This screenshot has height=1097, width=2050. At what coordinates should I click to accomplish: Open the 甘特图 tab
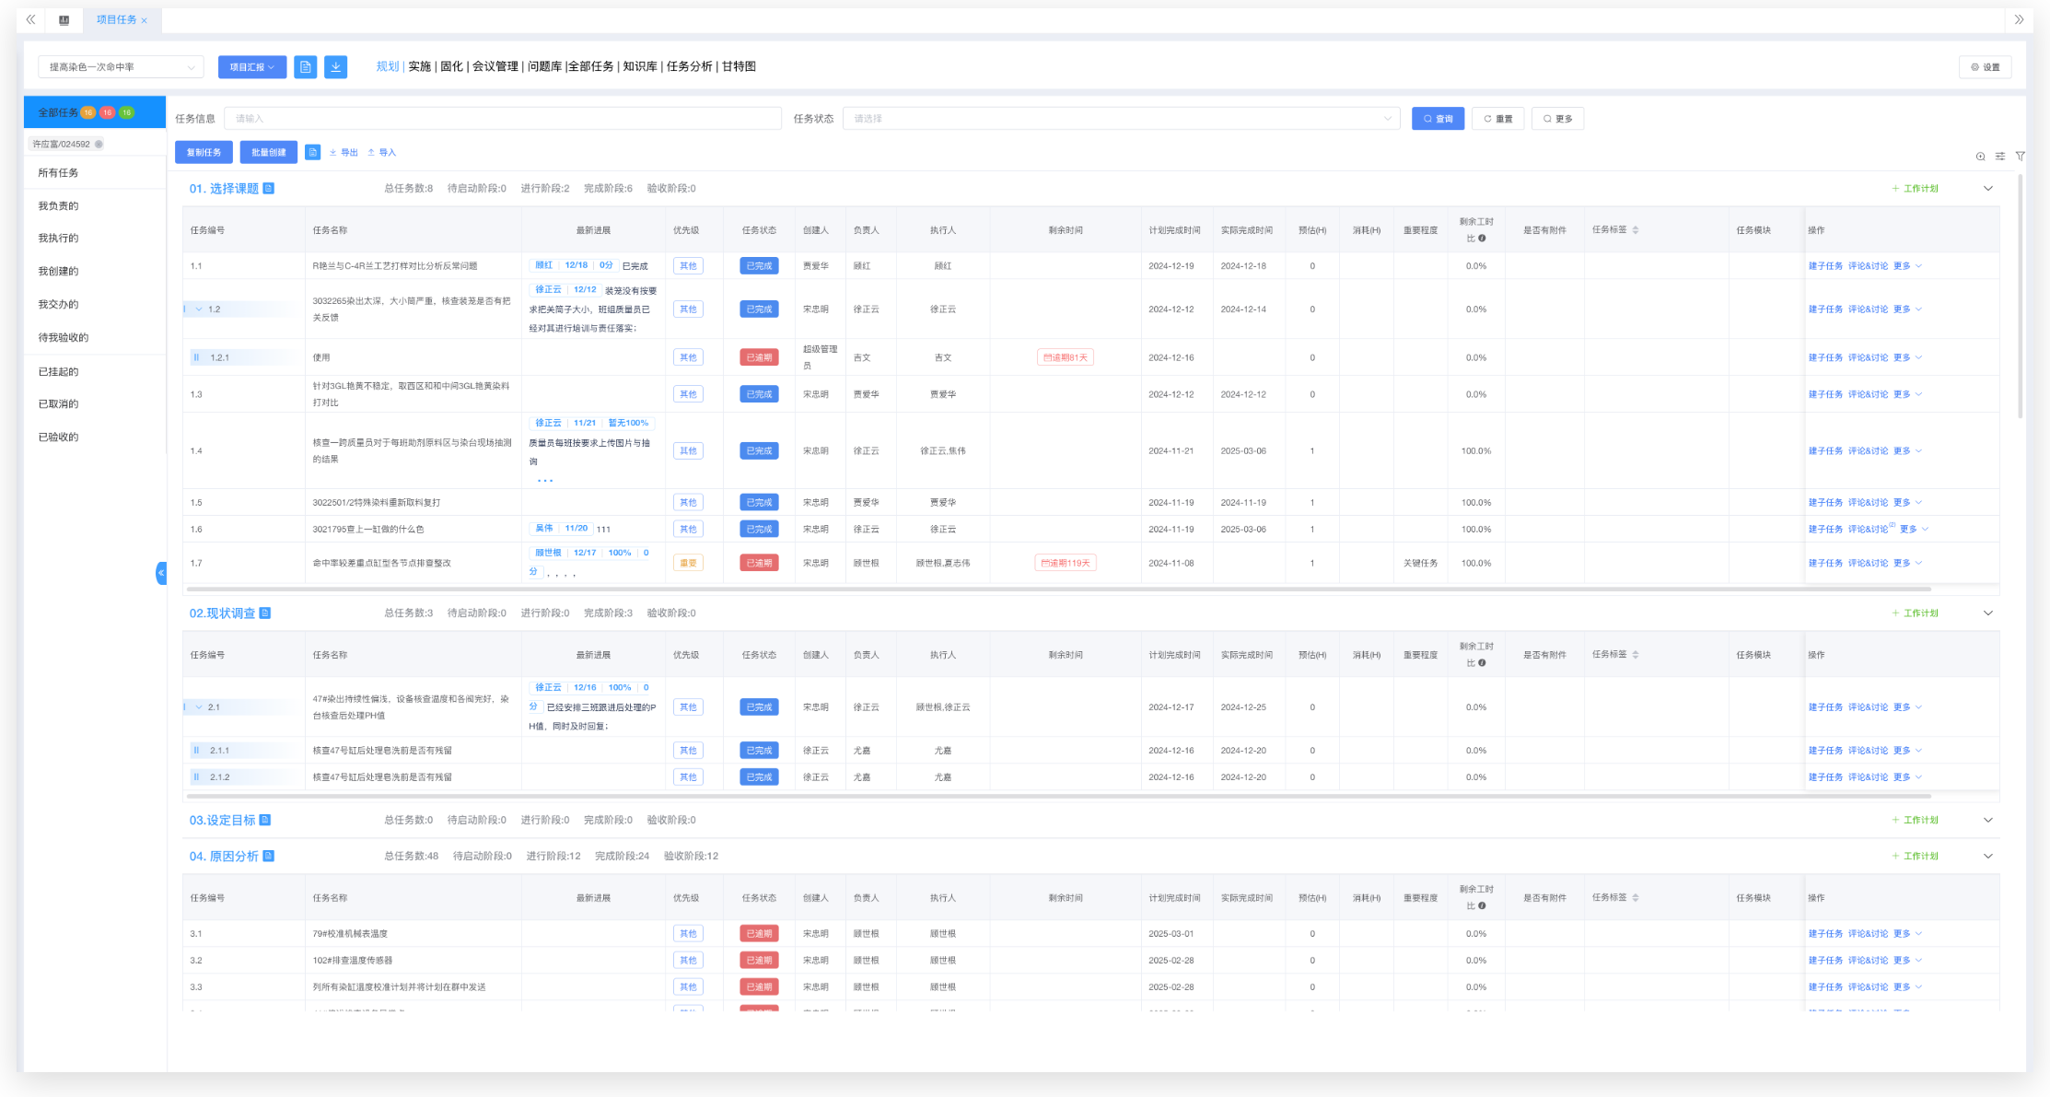point(739,66)
